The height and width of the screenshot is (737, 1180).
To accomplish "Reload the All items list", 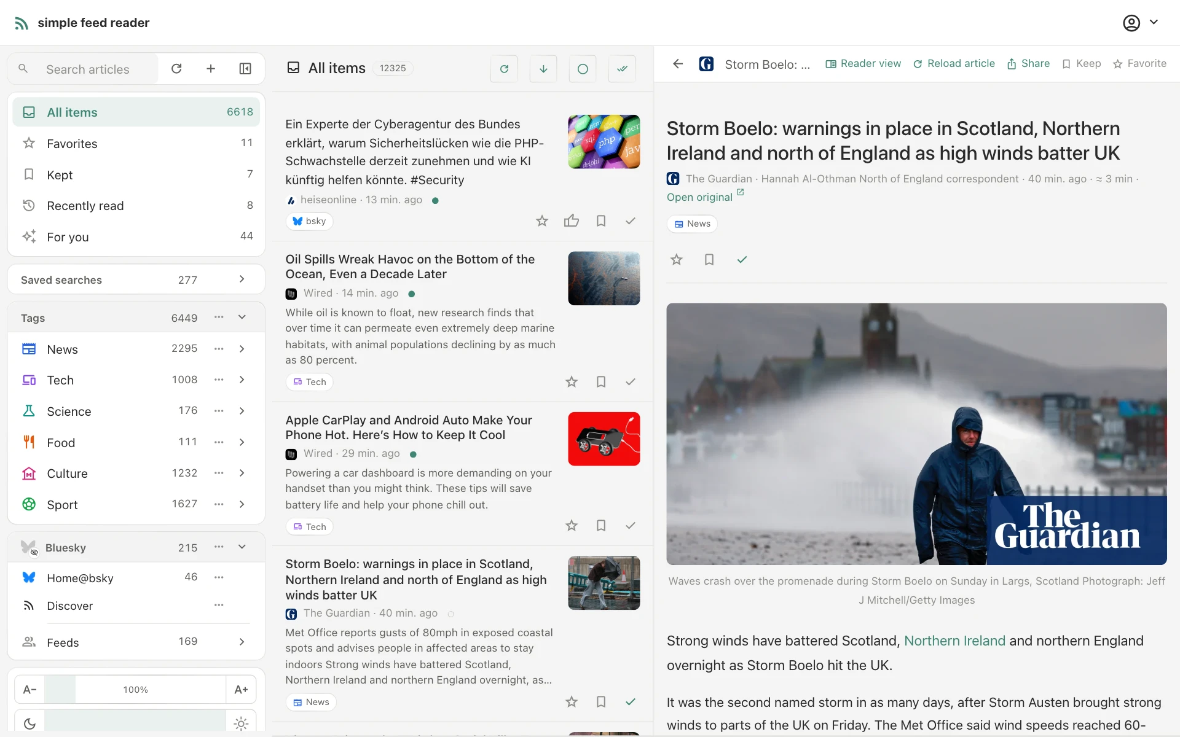I will point(504,69).
